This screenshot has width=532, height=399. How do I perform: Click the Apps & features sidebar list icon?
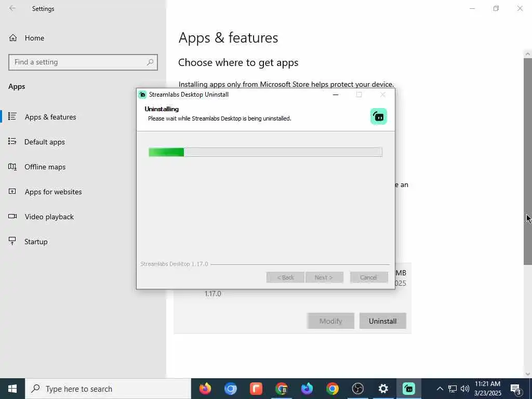12,116
